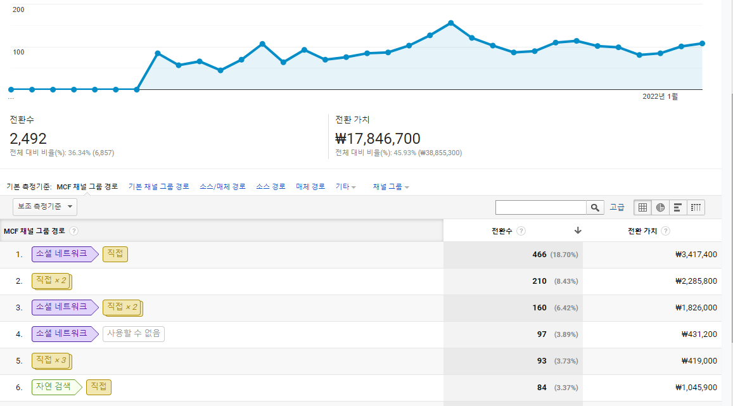Click the 소셜 네트워크 tag in row 1
This screenshot has height=406, width=733.
tap(65, 254)
